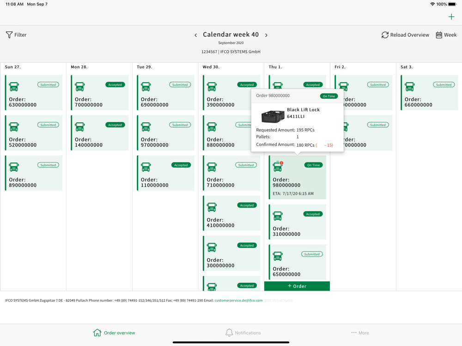Open the Order overview home icon
The width and height of the screenshot is (462, 346).
click(97, 333)
